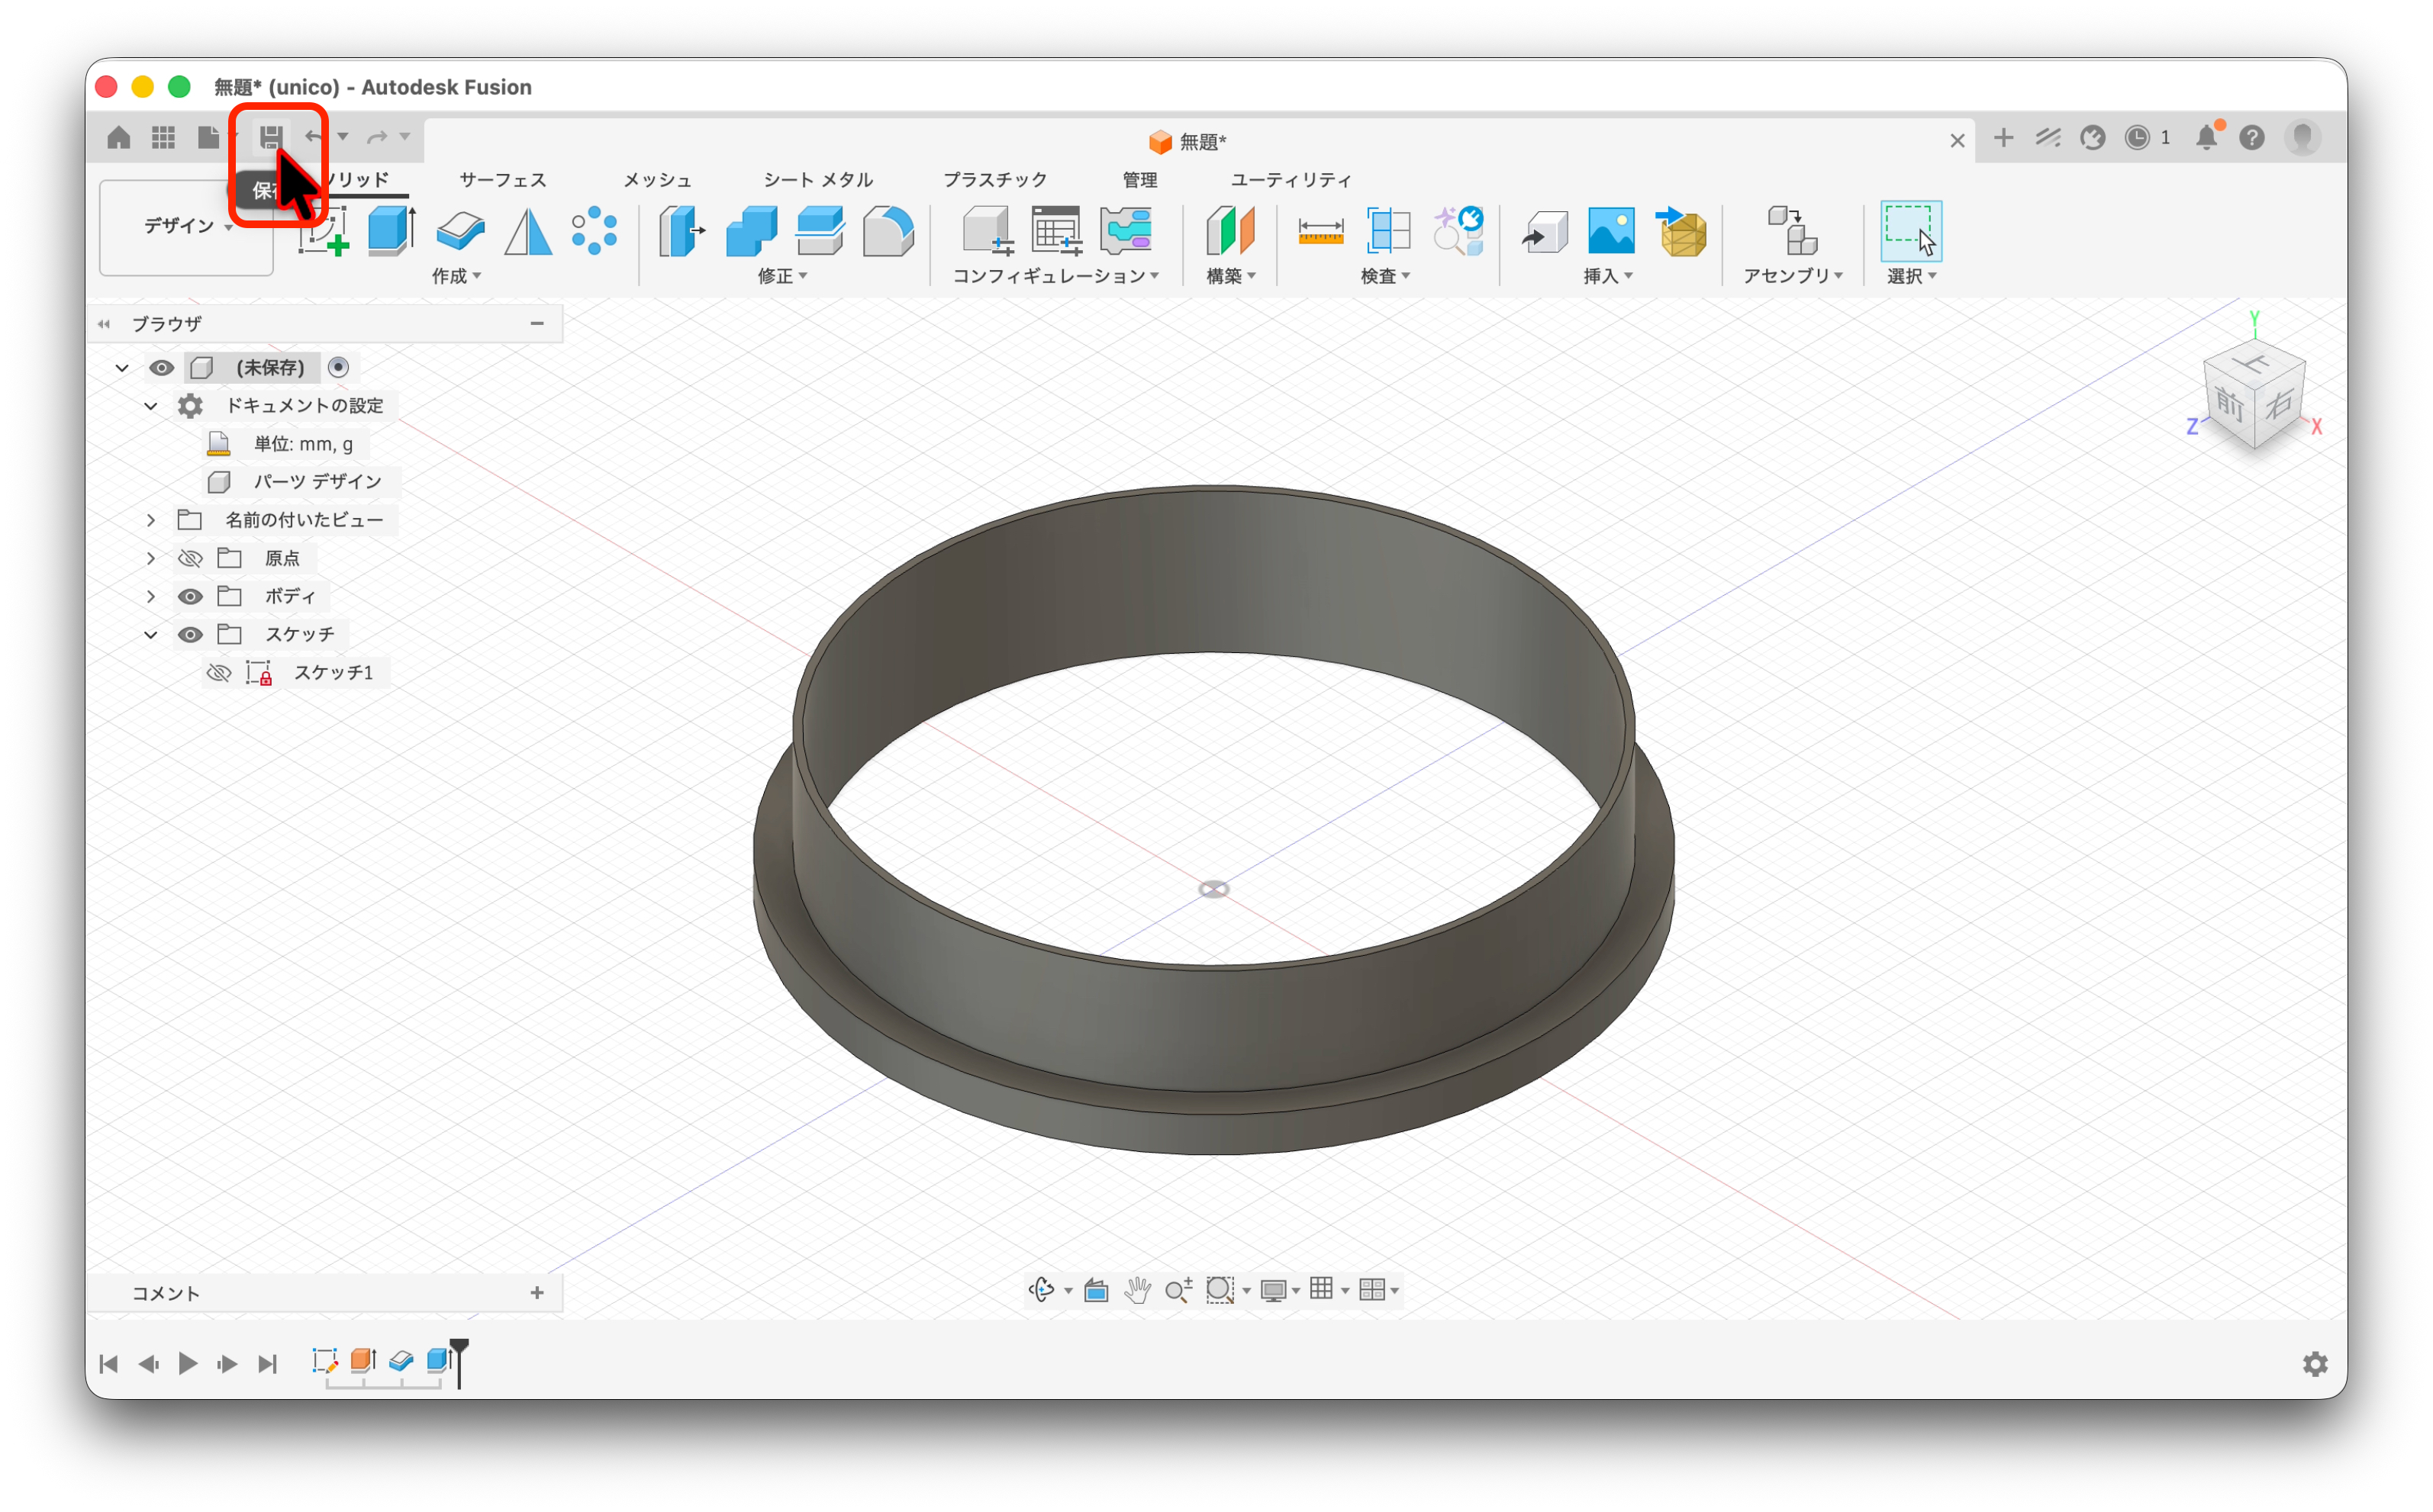Screen dimensions: 2433x1512
Task: Toggle visibility of the (未保存) root component
Action: 161,368
